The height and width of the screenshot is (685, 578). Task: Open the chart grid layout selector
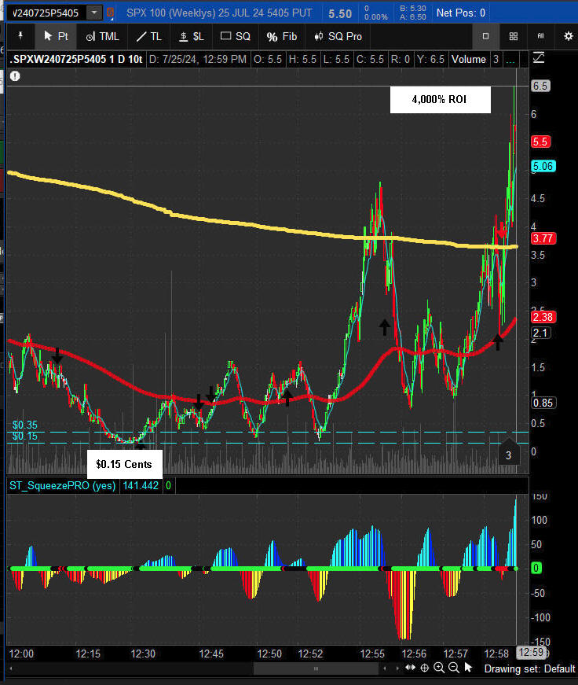click(513, 36)
